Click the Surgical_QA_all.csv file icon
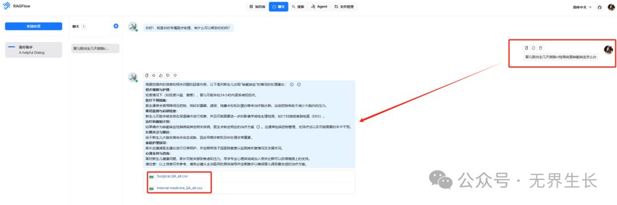The height and width of the screenshot is (205, 617). tap(151, 177)
